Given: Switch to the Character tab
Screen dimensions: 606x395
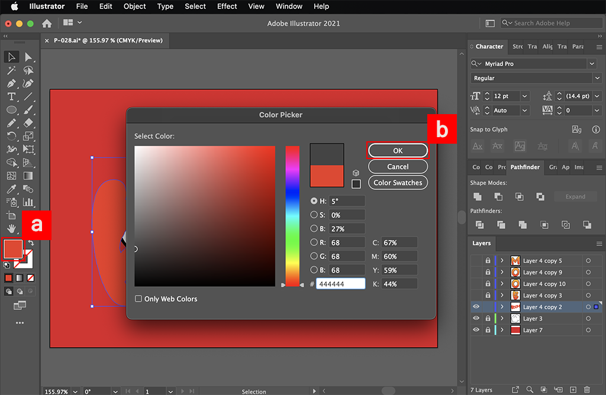Looking at the screenshot, I should click(488, 46).
